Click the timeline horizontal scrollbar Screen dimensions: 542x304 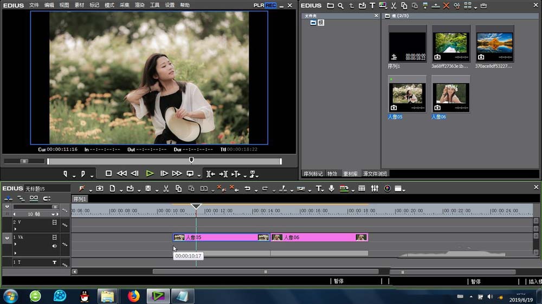tap(266, 272)
